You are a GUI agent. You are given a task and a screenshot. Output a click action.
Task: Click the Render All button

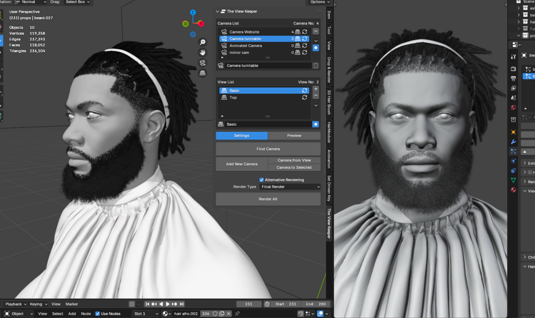[x=268, y=199]
